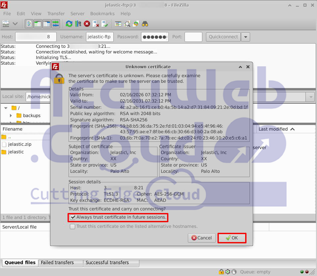
Task: Select the jelastic.zip file
Action: [20, 144]
